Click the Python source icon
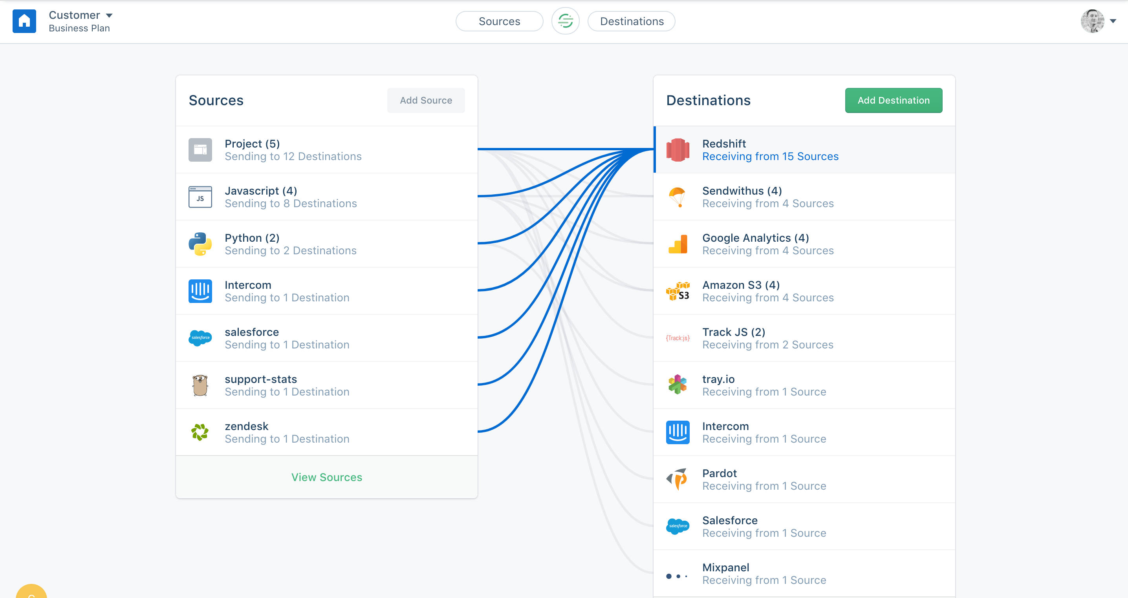1128x598 pixels. 200,244
